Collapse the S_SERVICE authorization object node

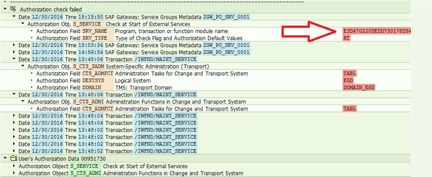23,24
